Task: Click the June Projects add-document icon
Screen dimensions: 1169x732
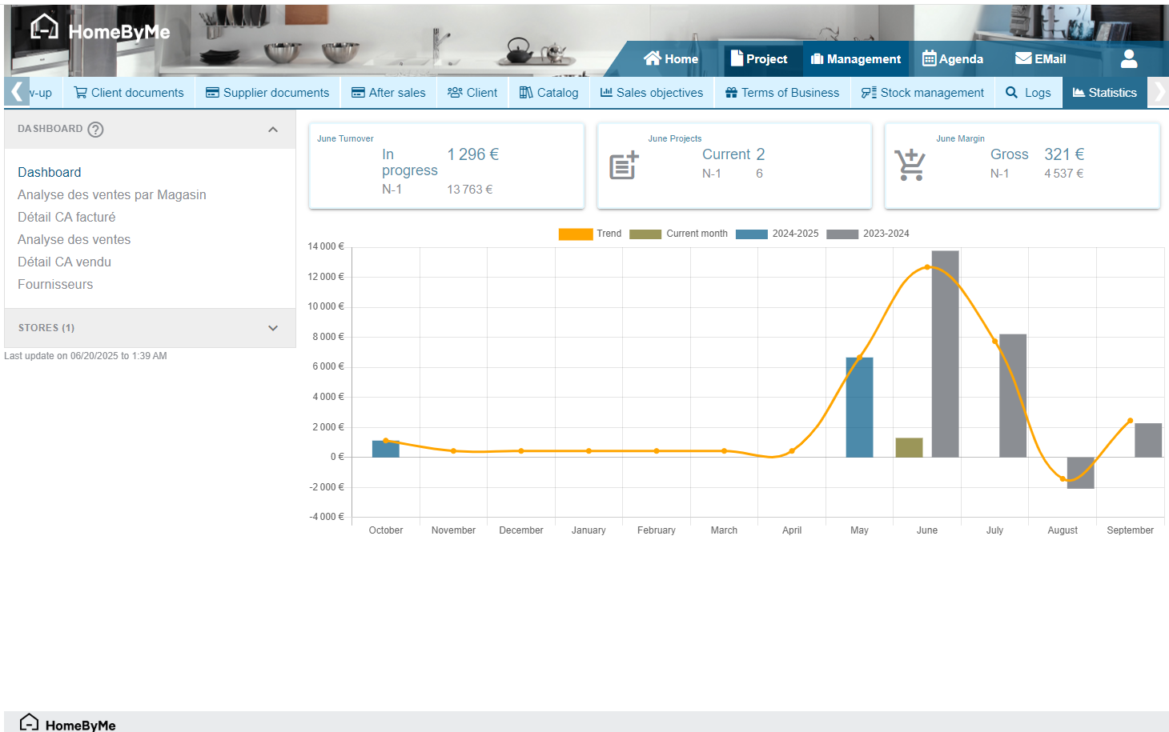Action: (x=624, y=166)
